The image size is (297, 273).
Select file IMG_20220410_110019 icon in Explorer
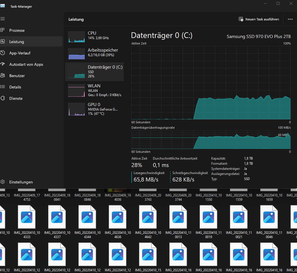click(209, 217)
